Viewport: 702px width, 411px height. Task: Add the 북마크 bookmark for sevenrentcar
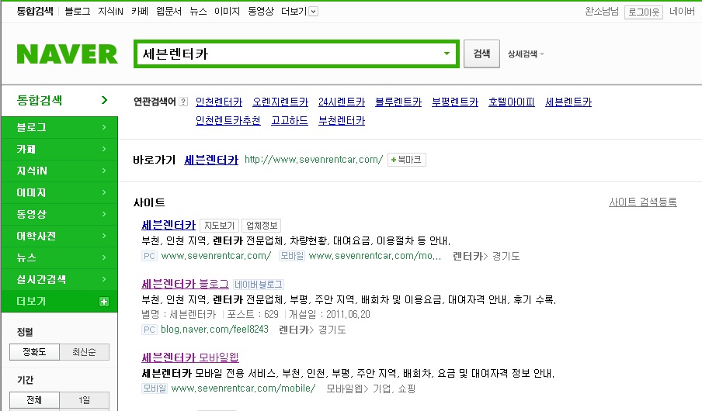tap(406, 160)
